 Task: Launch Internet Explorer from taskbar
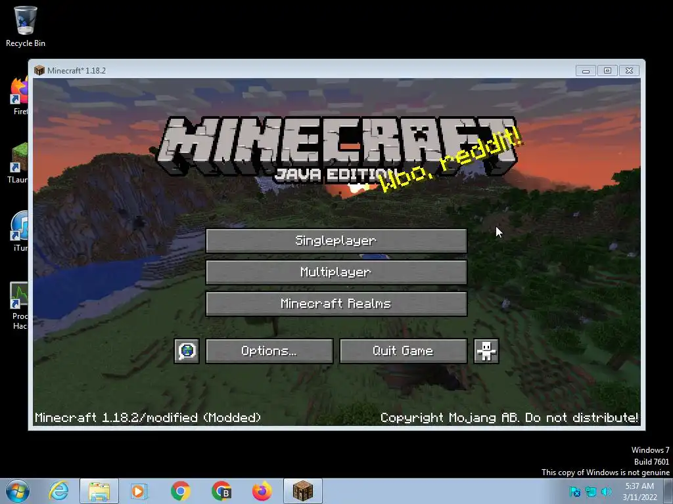point(58,491)
